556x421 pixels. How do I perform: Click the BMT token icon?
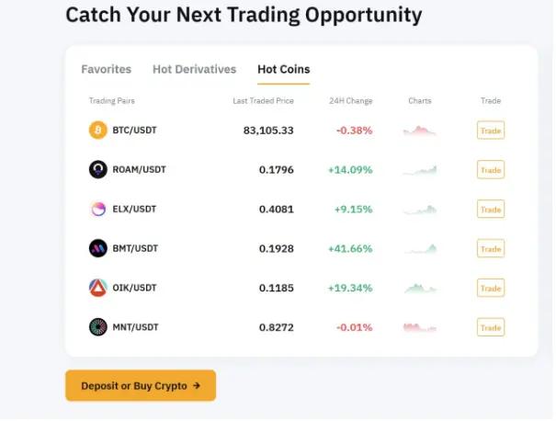pos(97,248)
